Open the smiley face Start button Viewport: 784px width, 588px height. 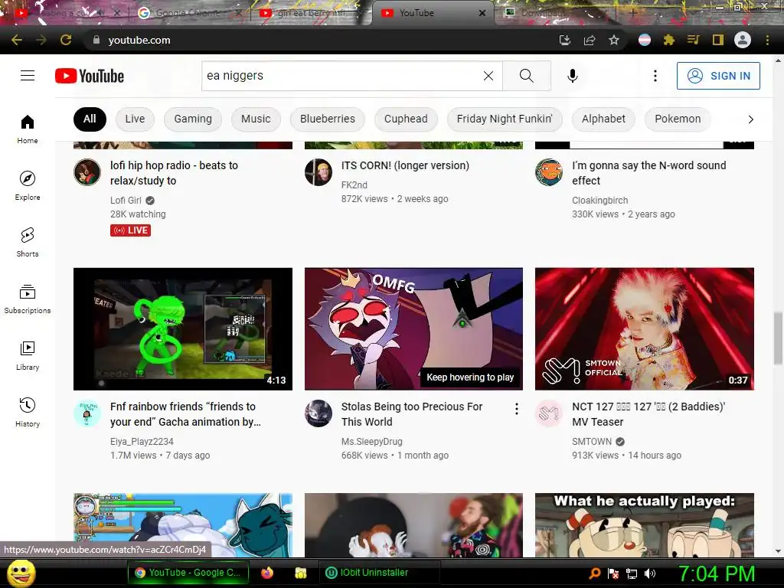21,573
